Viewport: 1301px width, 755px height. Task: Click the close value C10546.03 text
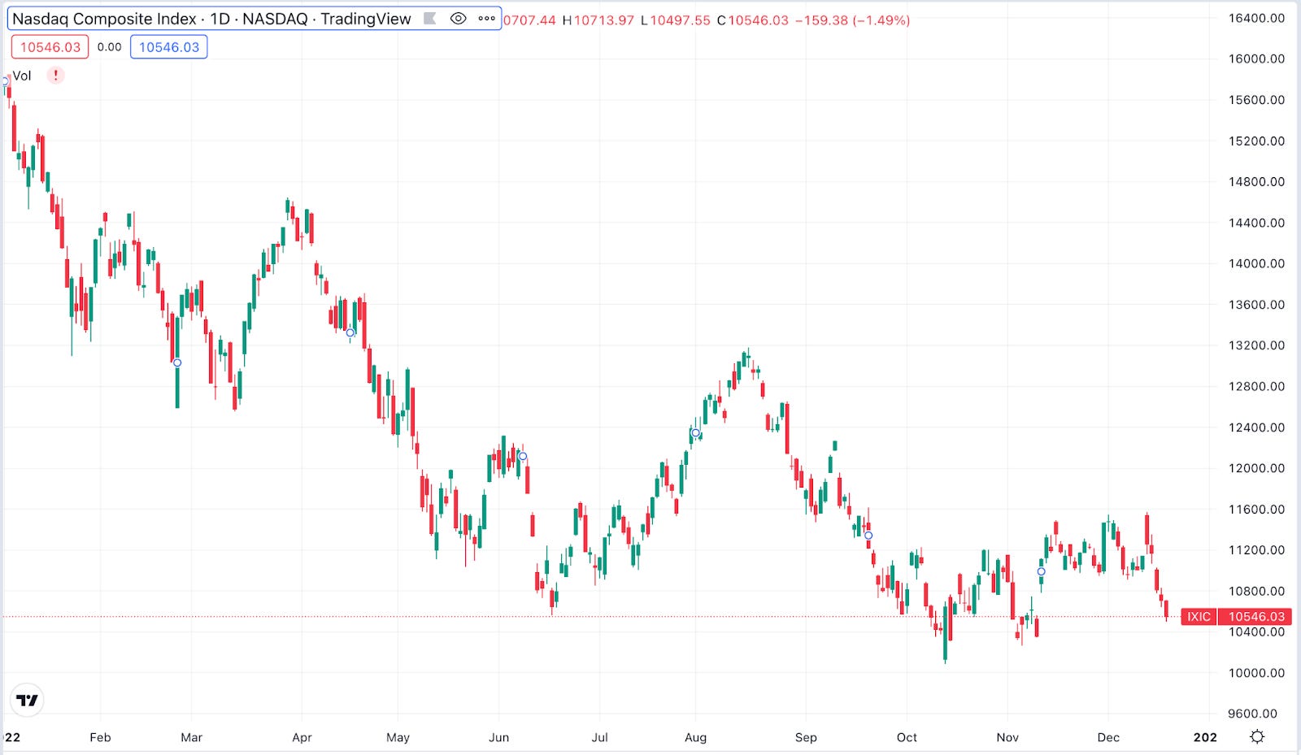pos(752,20)
